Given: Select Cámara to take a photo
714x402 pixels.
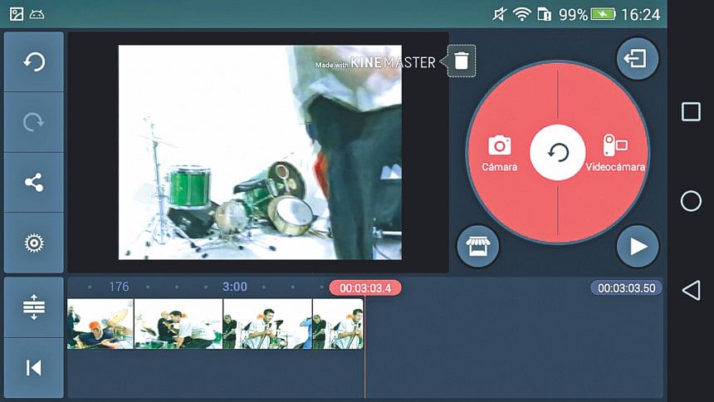Looking at the screenshot, I should [x=500, y=153].
